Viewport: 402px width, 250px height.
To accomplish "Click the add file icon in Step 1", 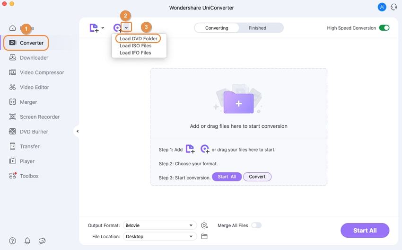I will [190, 149].
